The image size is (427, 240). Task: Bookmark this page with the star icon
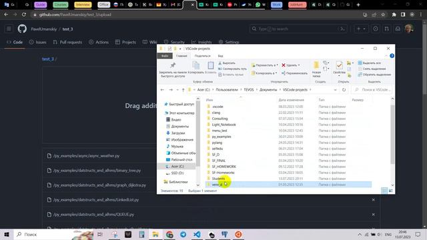click(383, 15)
